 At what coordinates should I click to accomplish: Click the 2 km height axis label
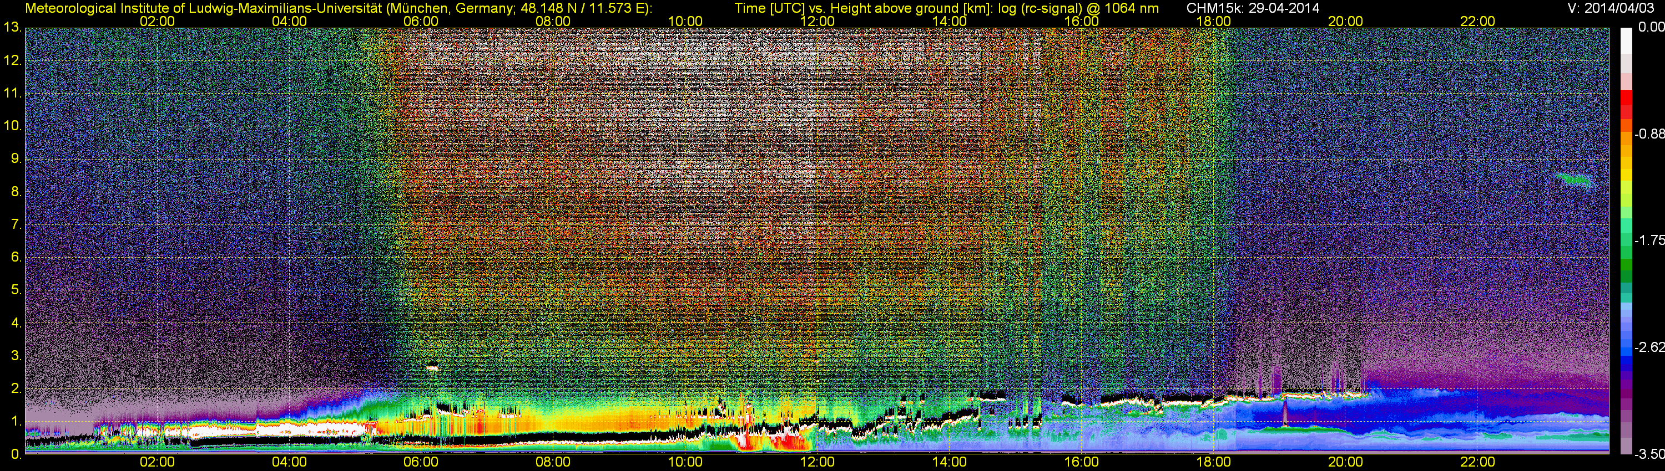(x=16, y=389)
